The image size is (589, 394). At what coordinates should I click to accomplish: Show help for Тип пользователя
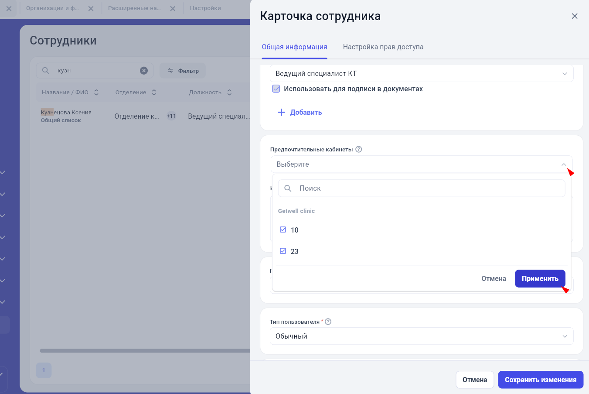pos(328,322)
